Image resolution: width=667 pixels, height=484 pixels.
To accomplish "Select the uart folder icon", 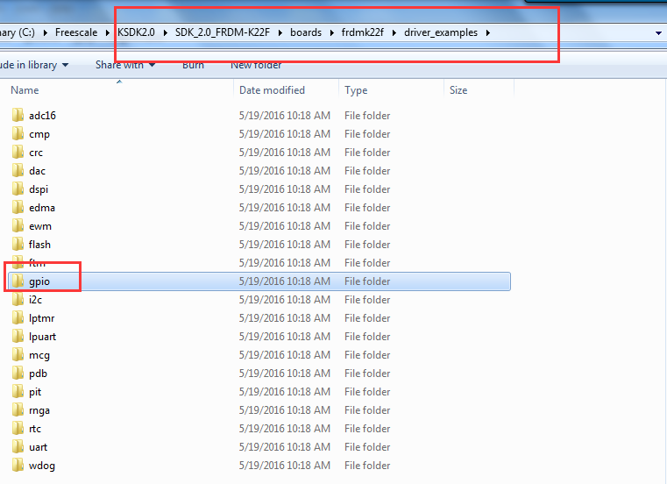I will click(18, 447).
